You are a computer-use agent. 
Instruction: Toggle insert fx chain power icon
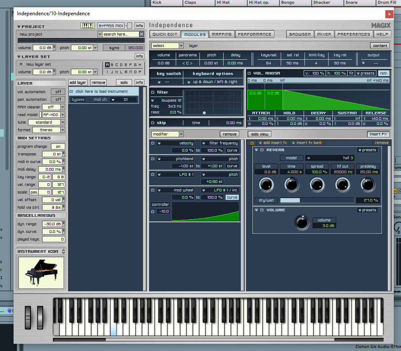[x=252, y=143]
